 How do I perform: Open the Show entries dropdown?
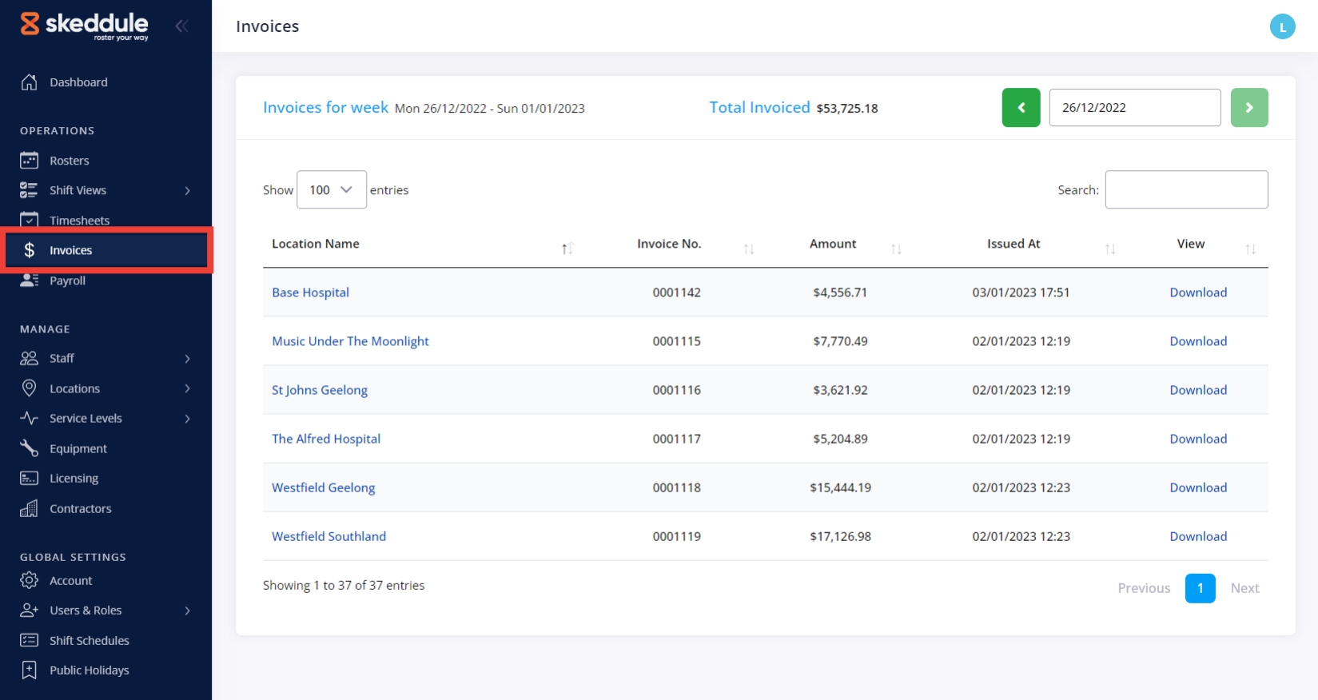[x=331, y=189]
